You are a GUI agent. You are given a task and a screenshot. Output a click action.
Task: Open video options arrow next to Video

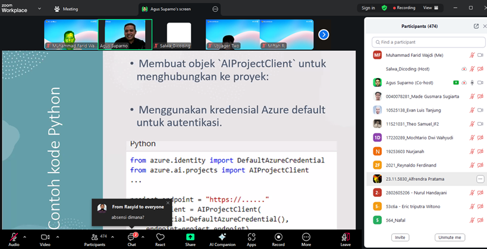click(x=58, y=237)
